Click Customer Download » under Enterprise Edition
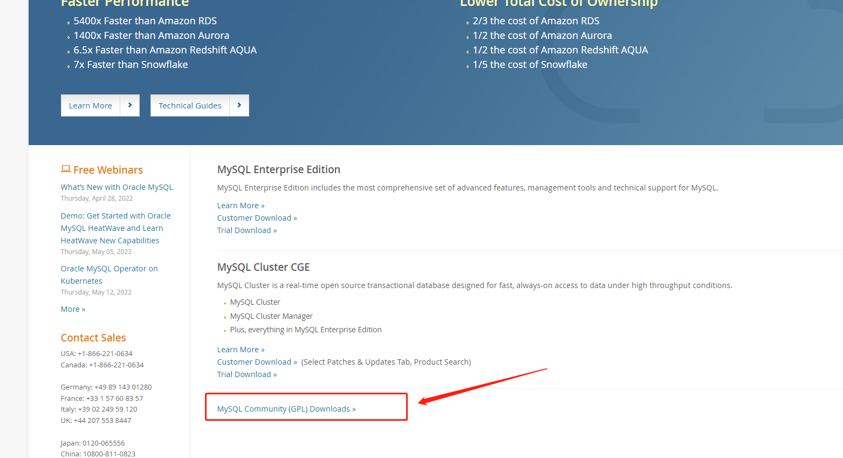The height and width of the screenshot is (458, 843). click(x=257, y=218)
